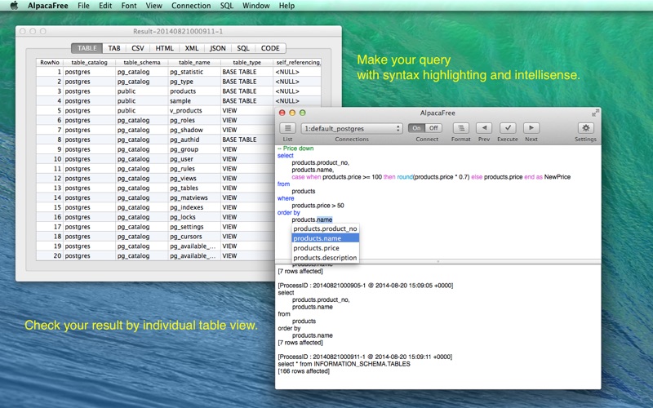
Task: Click '[166 rows affected]' in the log
Action: click(x=304, y=371)
